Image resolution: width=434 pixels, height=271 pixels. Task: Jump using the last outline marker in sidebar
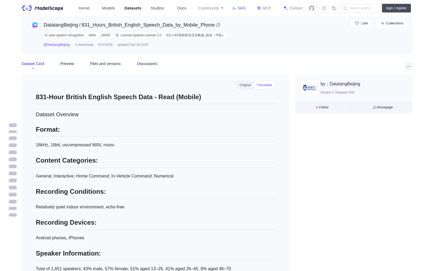[13, 215]
